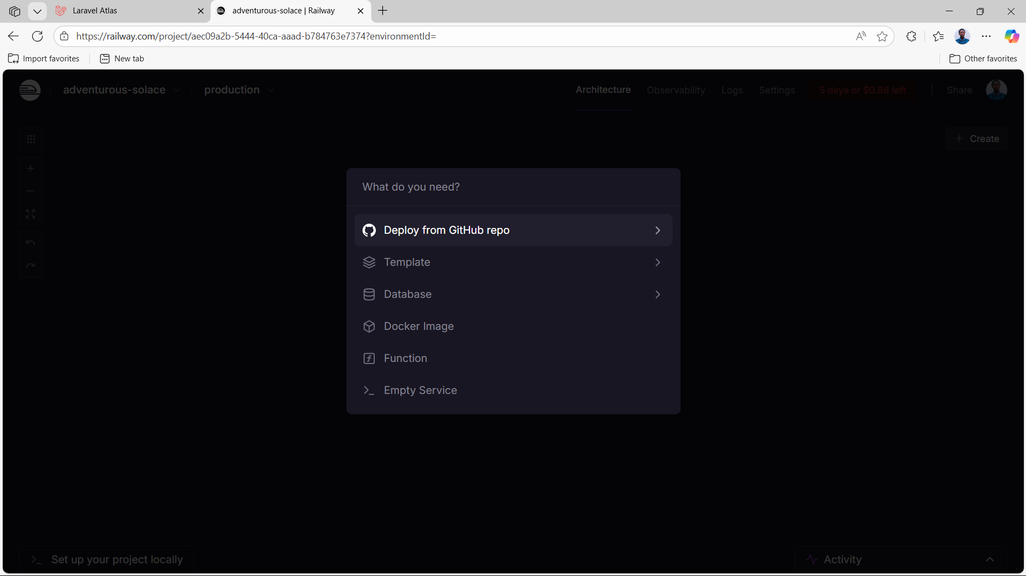Go back in browser history
The width and height of the screenshot is (1026, 576).
click(13, 36)
